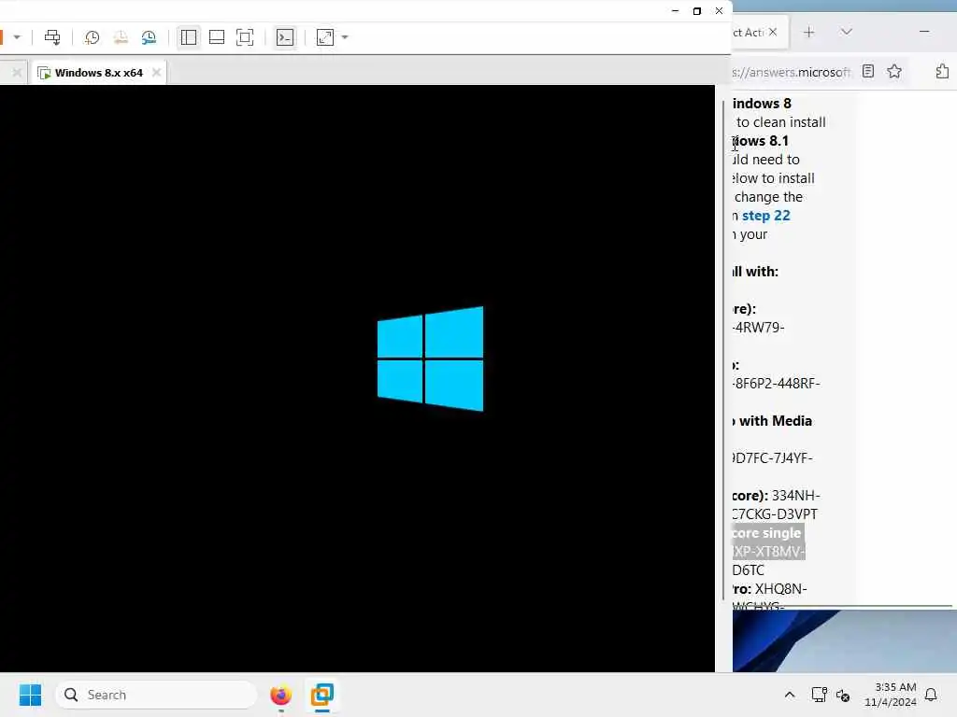Viewport: 957px width, 717px height.
Task: Open the browser extensions icon
Action: coord(942,71)
